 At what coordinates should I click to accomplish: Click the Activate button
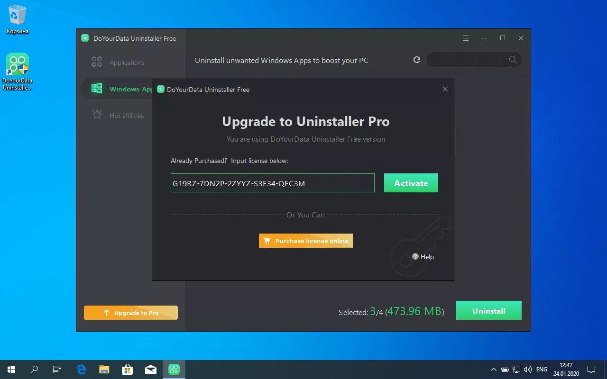click(411, 183)
